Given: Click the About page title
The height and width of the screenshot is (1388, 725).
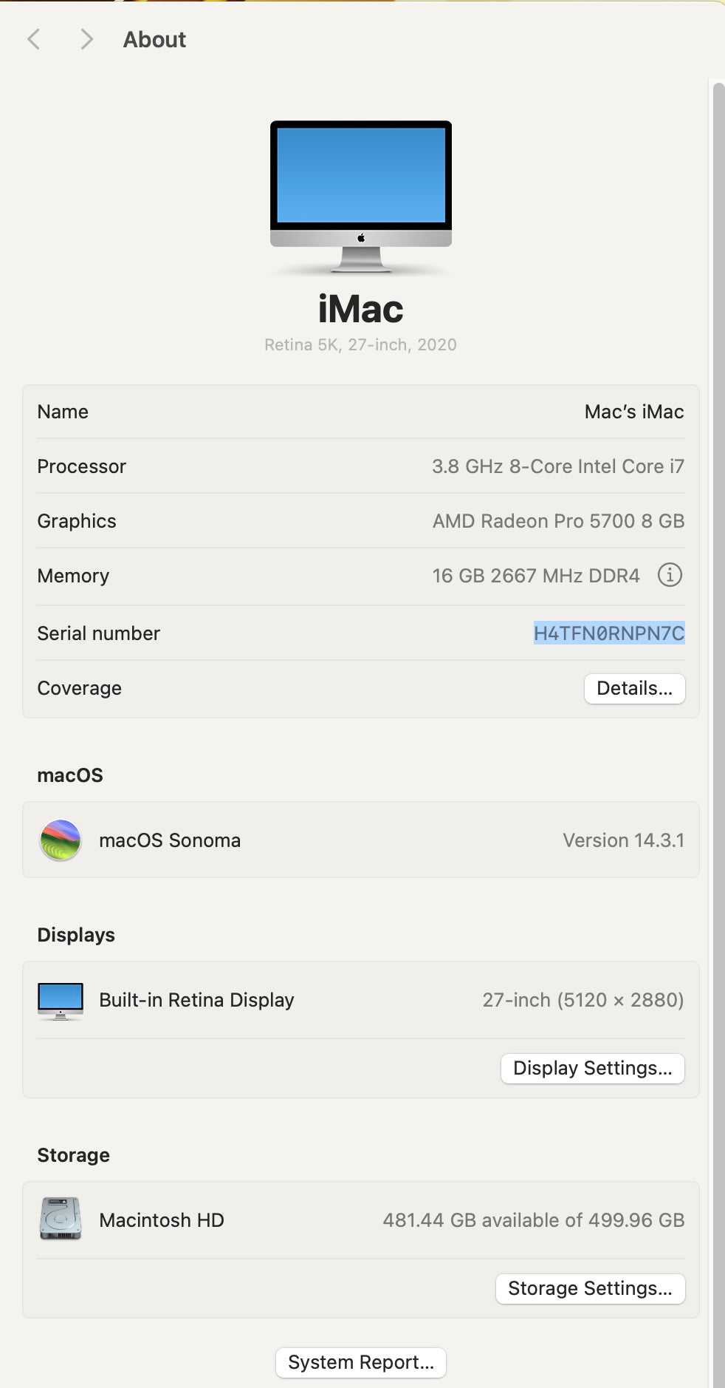Looking at the screenshot, I should coord(154,39).
